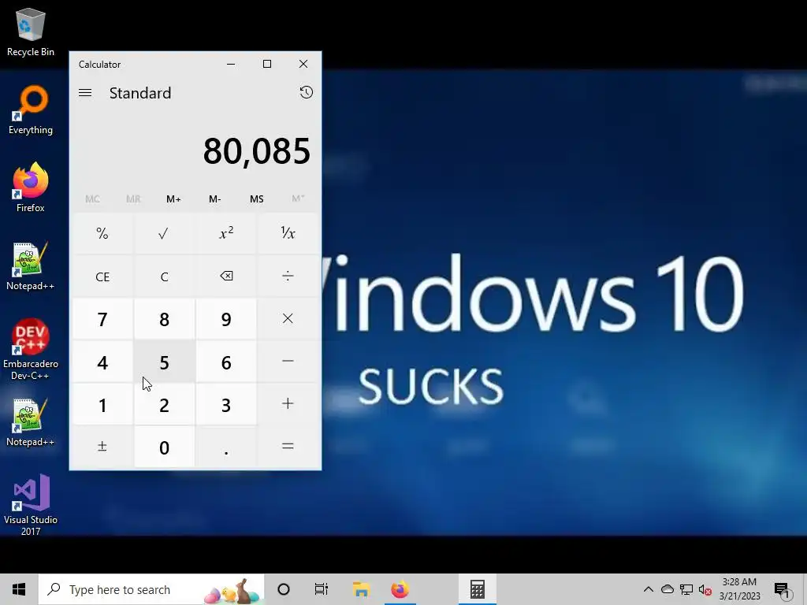The image size is (807, 605).
Task: Click the number 8 key
Action: tap(164, 319)
